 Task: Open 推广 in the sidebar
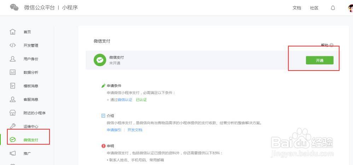pos(27,154)
